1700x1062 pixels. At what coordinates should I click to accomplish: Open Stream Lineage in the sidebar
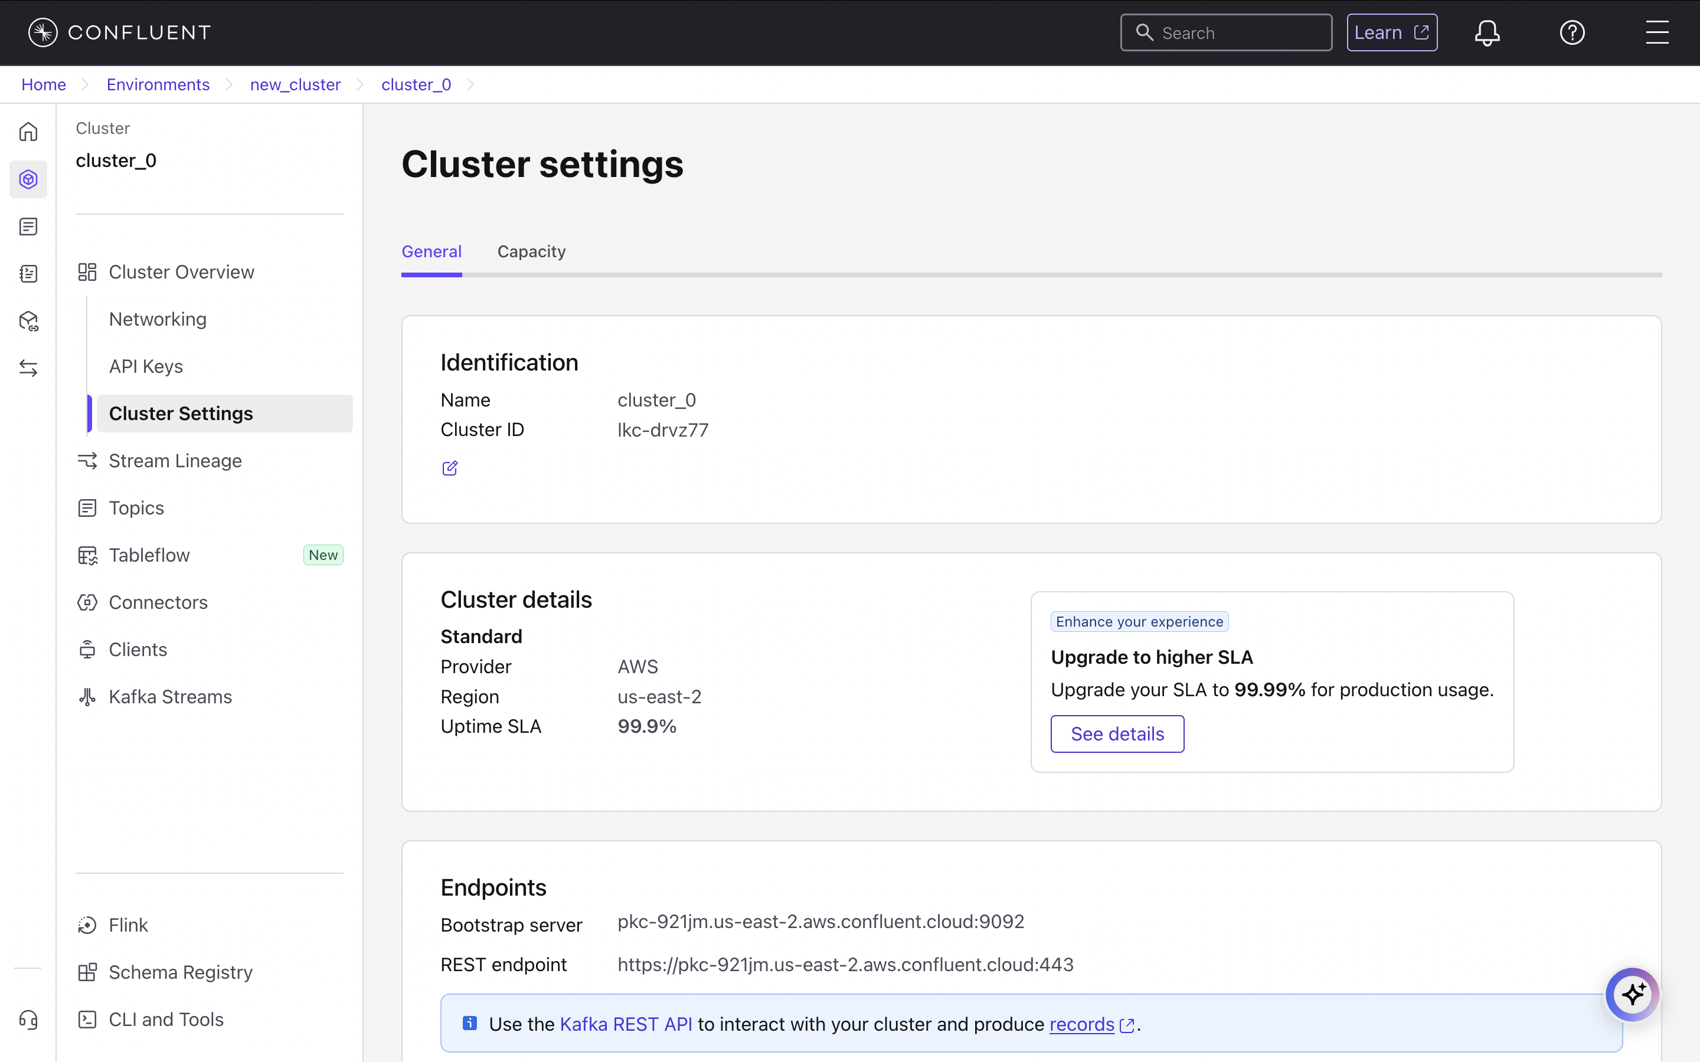tap(175, 461)
